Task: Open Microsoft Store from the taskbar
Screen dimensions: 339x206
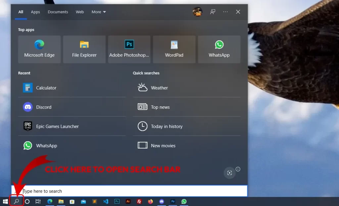Action: click(72, 201)
